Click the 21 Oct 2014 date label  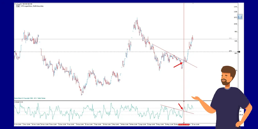tap(18, 124)
